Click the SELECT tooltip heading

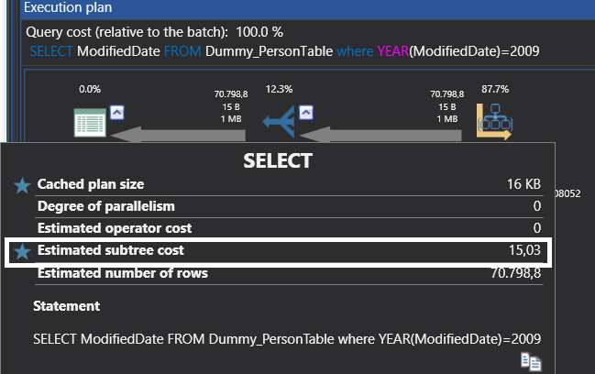point(278,161)
